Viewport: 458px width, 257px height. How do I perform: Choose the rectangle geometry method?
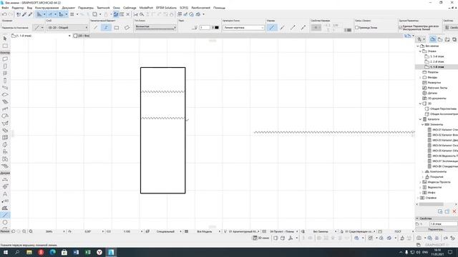pyautogui.click(x=117, y=27)
